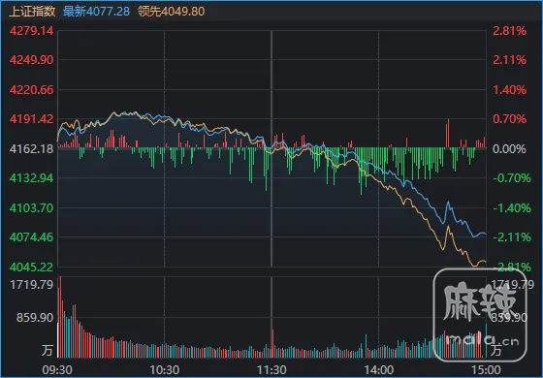
Task: Click the left 1719.79 volume label
Action: (x=31, y=285)
